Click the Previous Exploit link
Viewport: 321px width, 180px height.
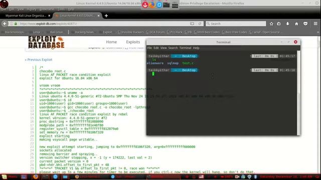coord(39,59)
